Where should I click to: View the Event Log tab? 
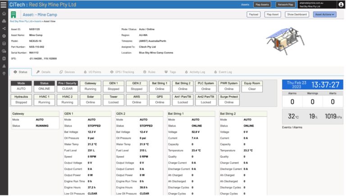(223, 72)
